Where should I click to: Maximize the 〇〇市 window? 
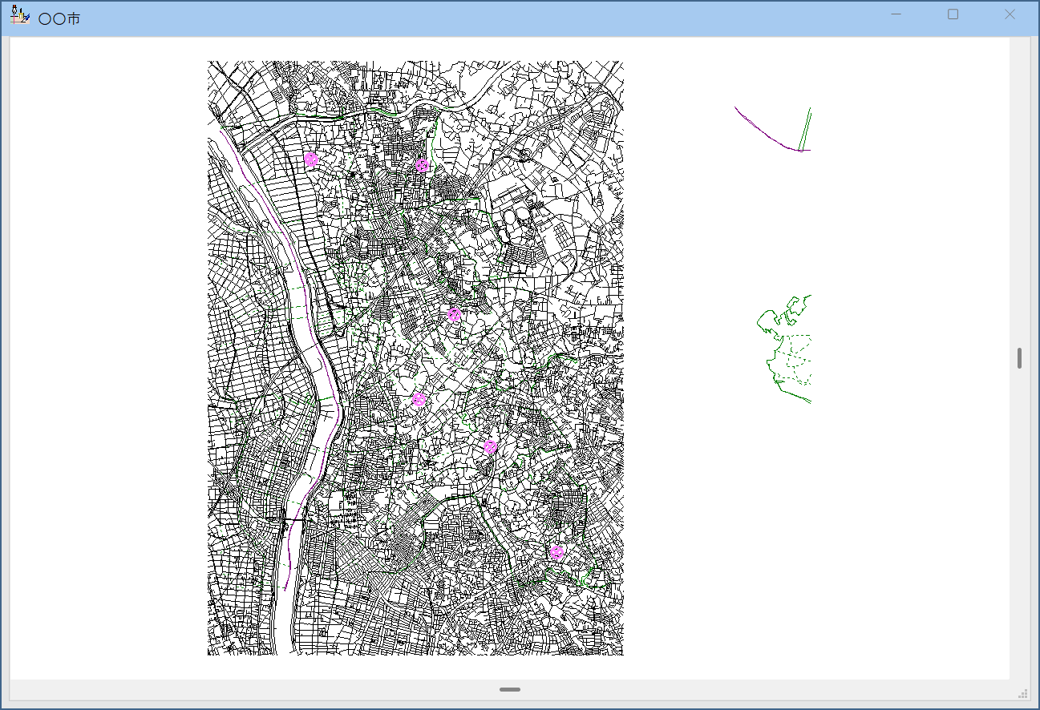point(953,14)
